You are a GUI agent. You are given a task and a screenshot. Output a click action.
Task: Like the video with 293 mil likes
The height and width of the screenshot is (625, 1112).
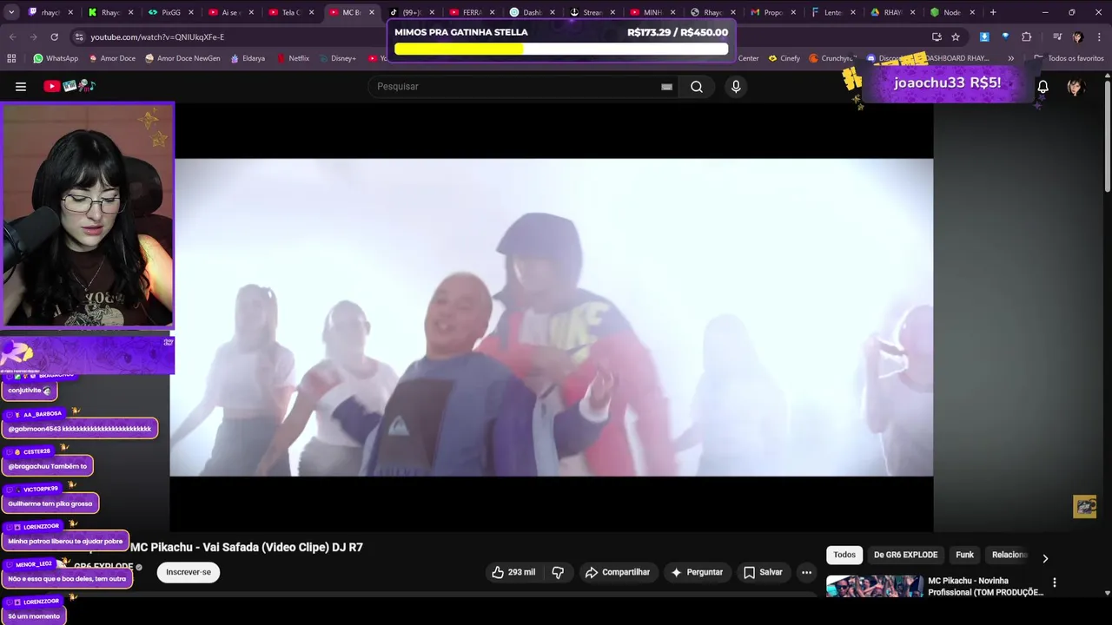[513, 572]
